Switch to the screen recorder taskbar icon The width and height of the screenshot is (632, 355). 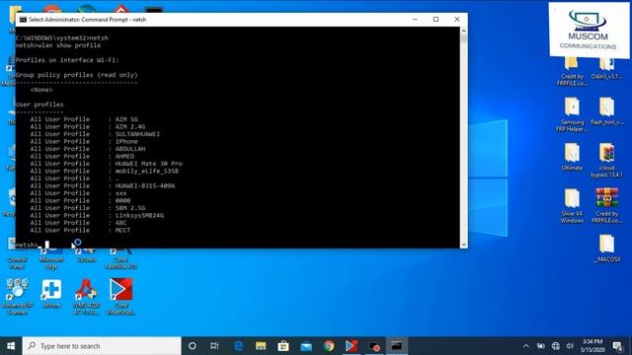374,346
